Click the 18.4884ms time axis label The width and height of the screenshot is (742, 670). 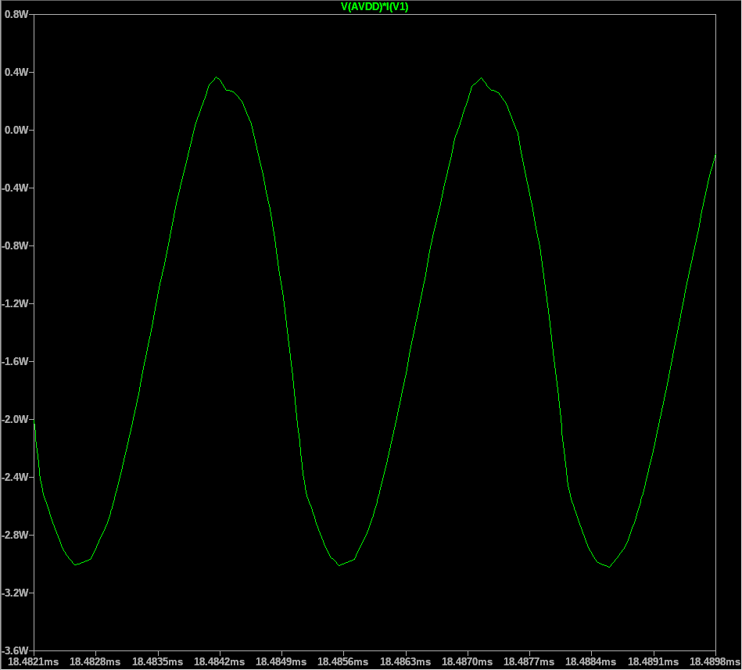pyautogui.click(x=591, y=661)
